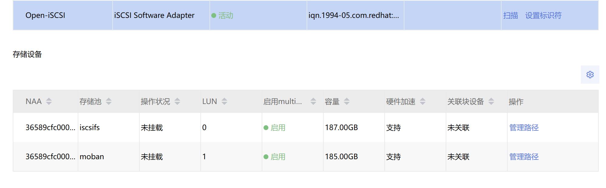
Task: Sort devices by 容量 column
Action: pos(347,101)
